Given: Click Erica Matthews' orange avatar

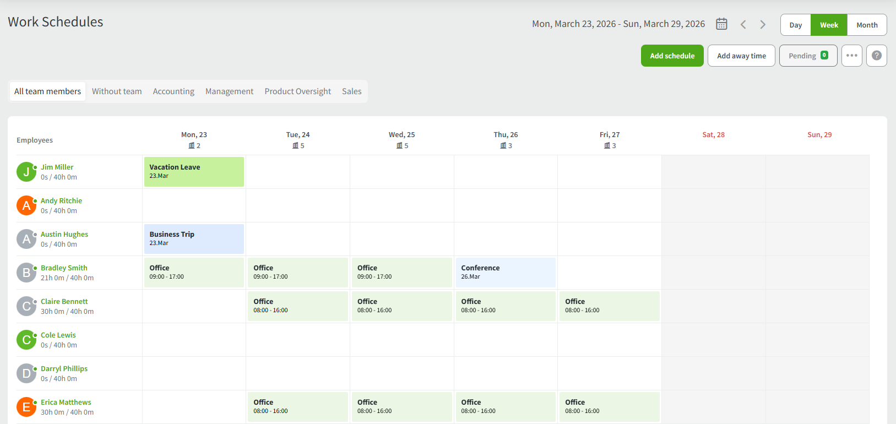Looking at the screenshot, I should [x=26, y=407].
